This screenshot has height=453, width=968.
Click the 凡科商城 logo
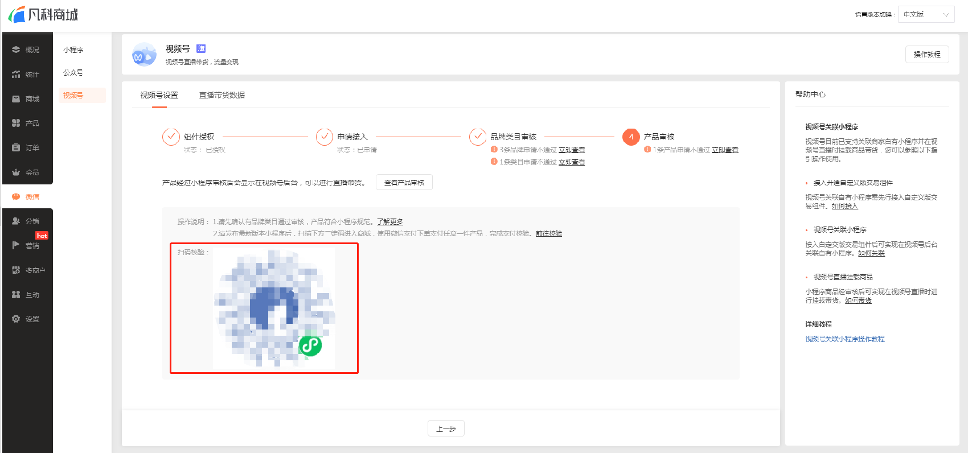point(43,14)
